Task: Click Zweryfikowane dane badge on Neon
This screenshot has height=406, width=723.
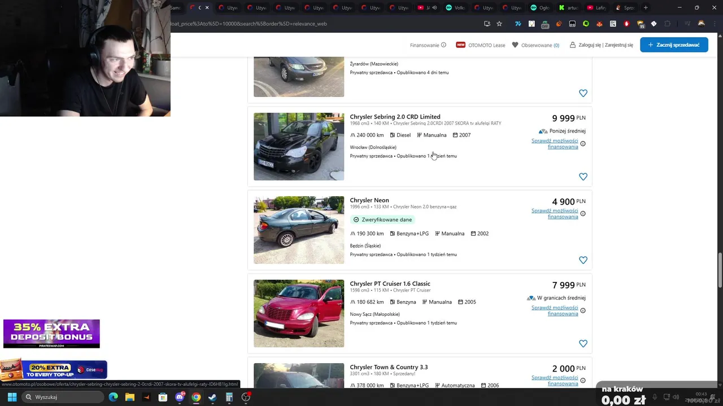Action: click(382, 219)
